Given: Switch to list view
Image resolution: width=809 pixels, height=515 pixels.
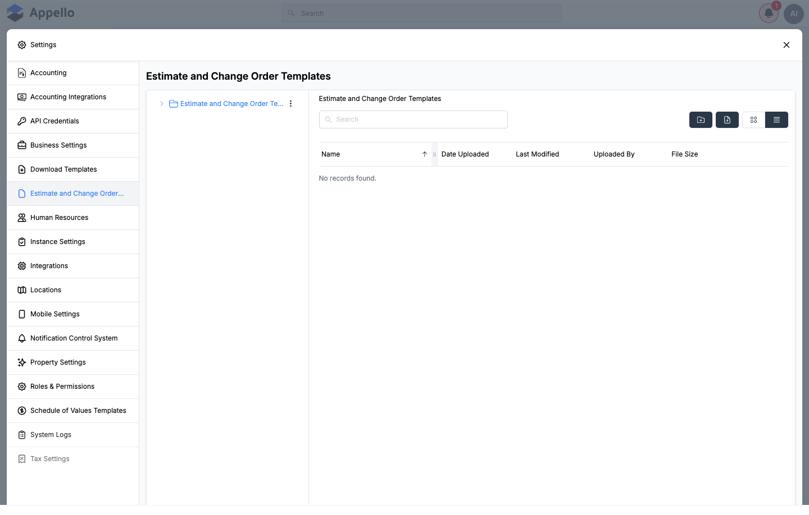Looking at the screenshot, I should (x=776, y=120).
